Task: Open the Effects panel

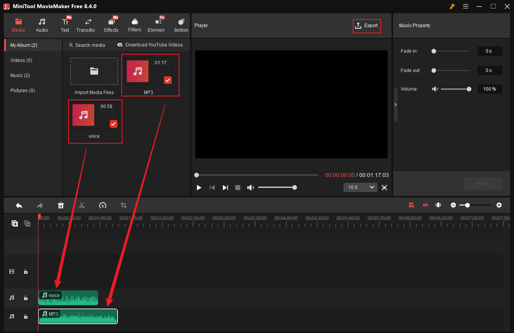Action: 111,24
